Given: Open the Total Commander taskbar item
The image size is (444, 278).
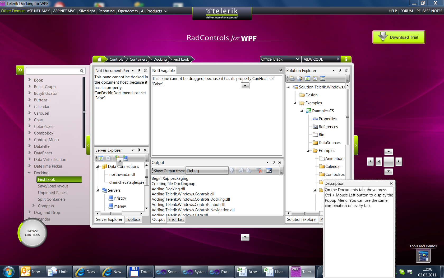Looking at the screenshot, I should [141, 272].
